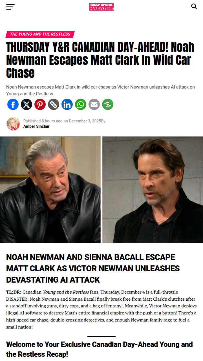Go to Soap Opera Magazine homepage logo
This screenshot has height=361, width=203.
[101, 7]
